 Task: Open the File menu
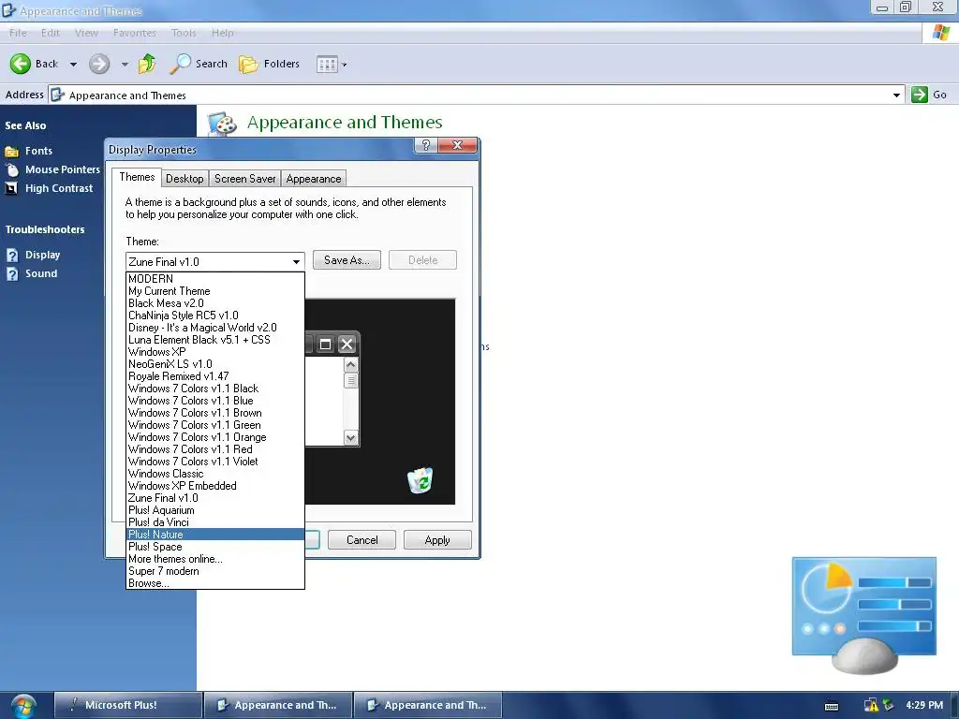[18, 33]
